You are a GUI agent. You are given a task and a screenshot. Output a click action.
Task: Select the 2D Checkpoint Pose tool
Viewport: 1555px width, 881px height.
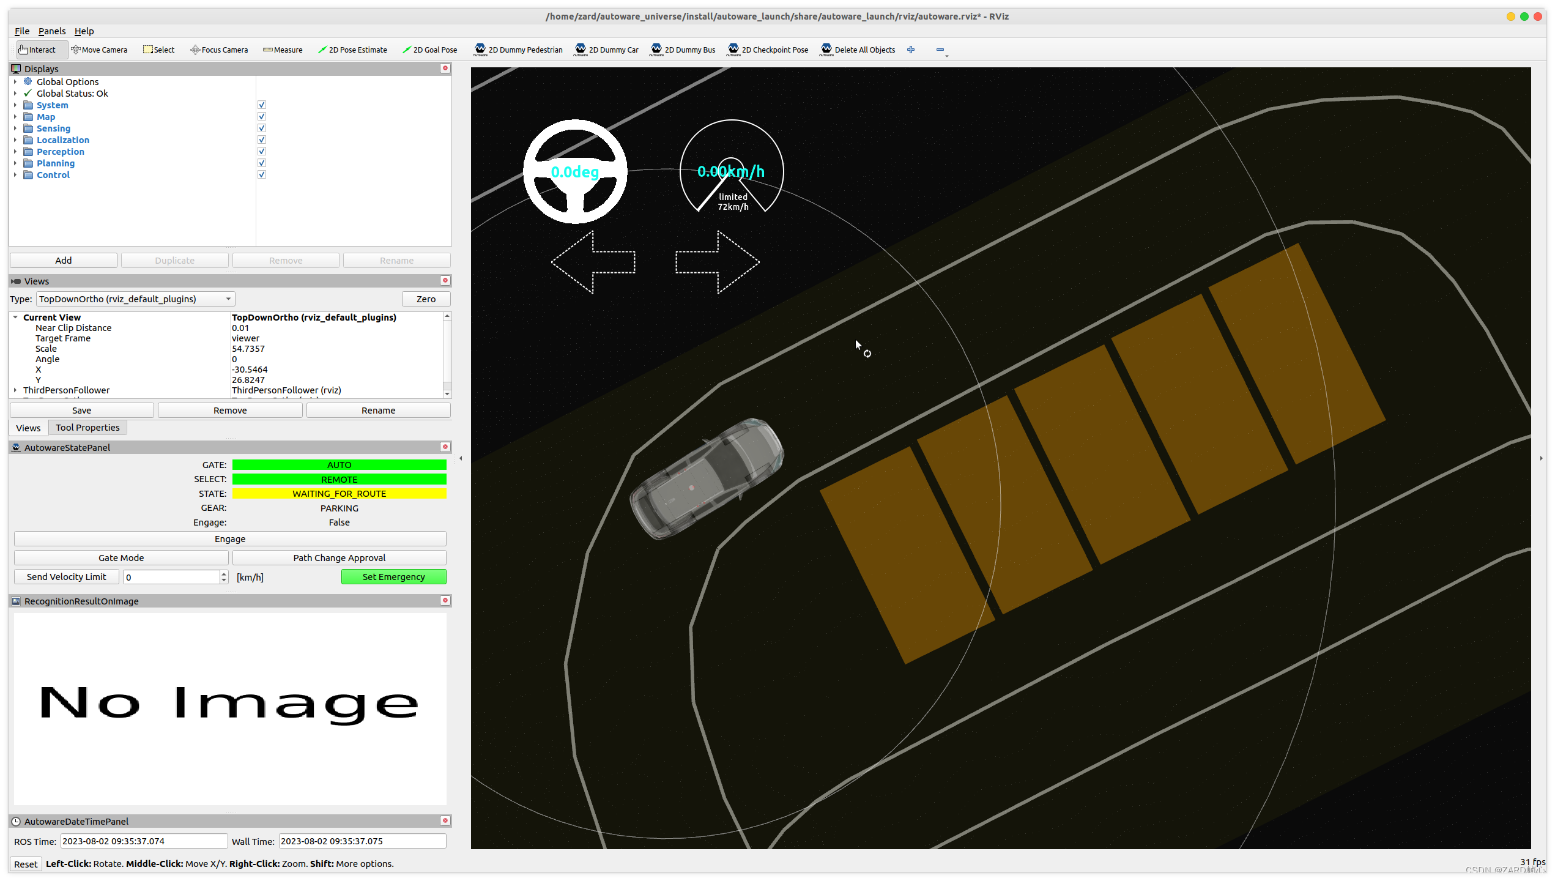coord(768,50)
